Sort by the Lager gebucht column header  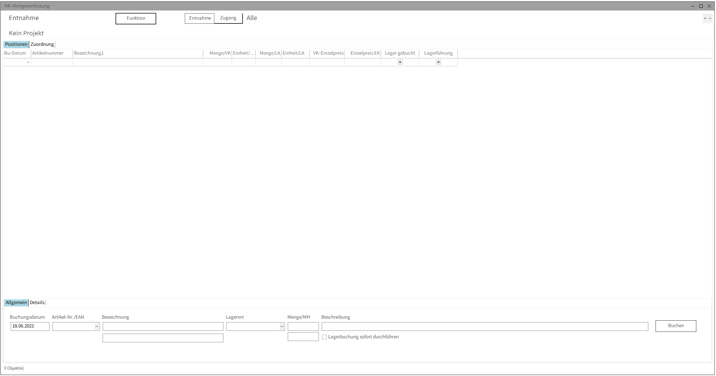tap(400, 53)
